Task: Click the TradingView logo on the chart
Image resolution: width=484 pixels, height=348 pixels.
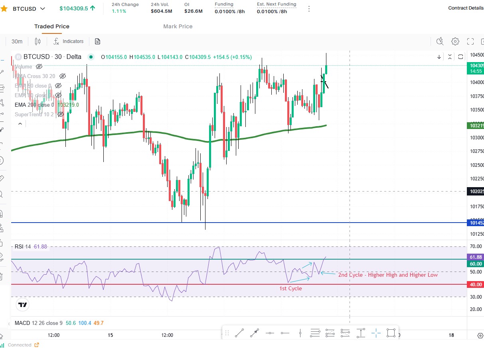Action: click(x=22, y=305)
